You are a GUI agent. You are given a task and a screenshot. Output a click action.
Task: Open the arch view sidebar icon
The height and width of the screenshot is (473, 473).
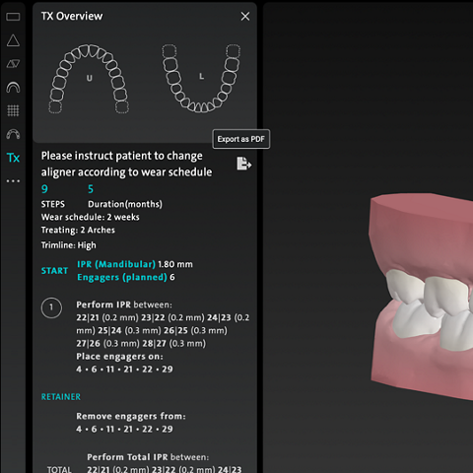[x=13, y=88]
